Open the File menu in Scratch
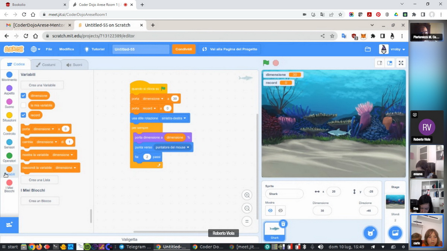The width and height of the screenshot is (447, 251). click(49, 49)
